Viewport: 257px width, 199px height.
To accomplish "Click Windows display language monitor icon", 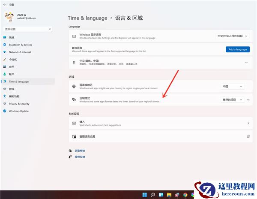I will [x=74, y=36].
